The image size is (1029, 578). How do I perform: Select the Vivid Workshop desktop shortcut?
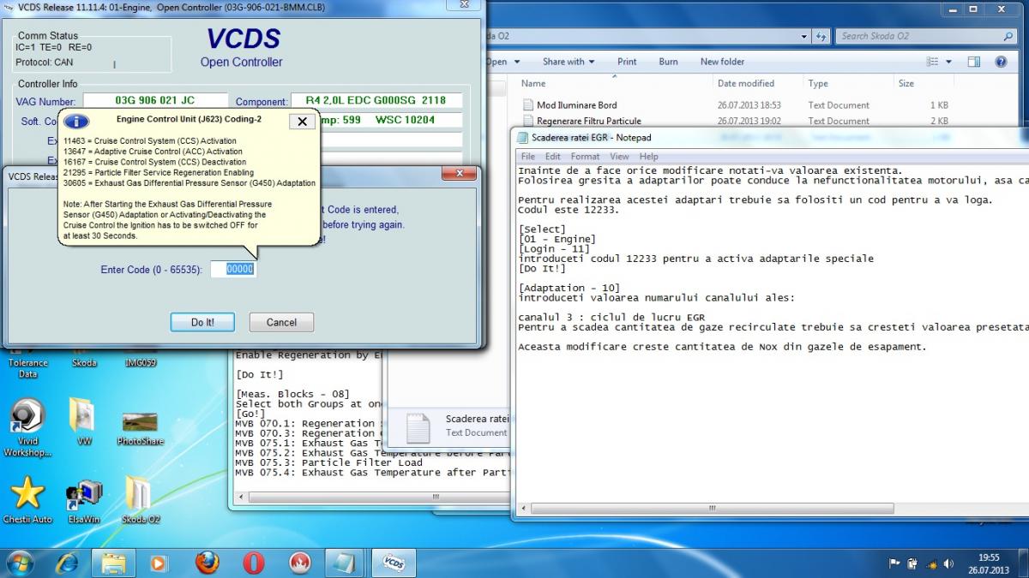tap(27, 426)
